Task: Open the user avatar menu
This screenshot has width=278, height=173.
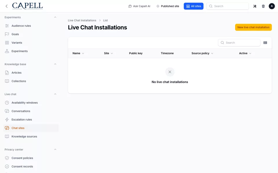Action: 272,6
